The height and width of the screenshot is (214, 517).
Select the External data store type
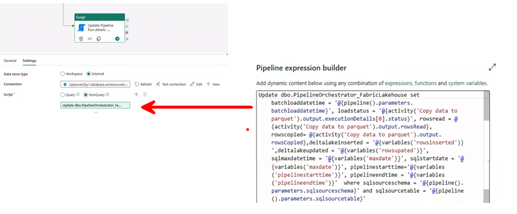coord(89,74)
